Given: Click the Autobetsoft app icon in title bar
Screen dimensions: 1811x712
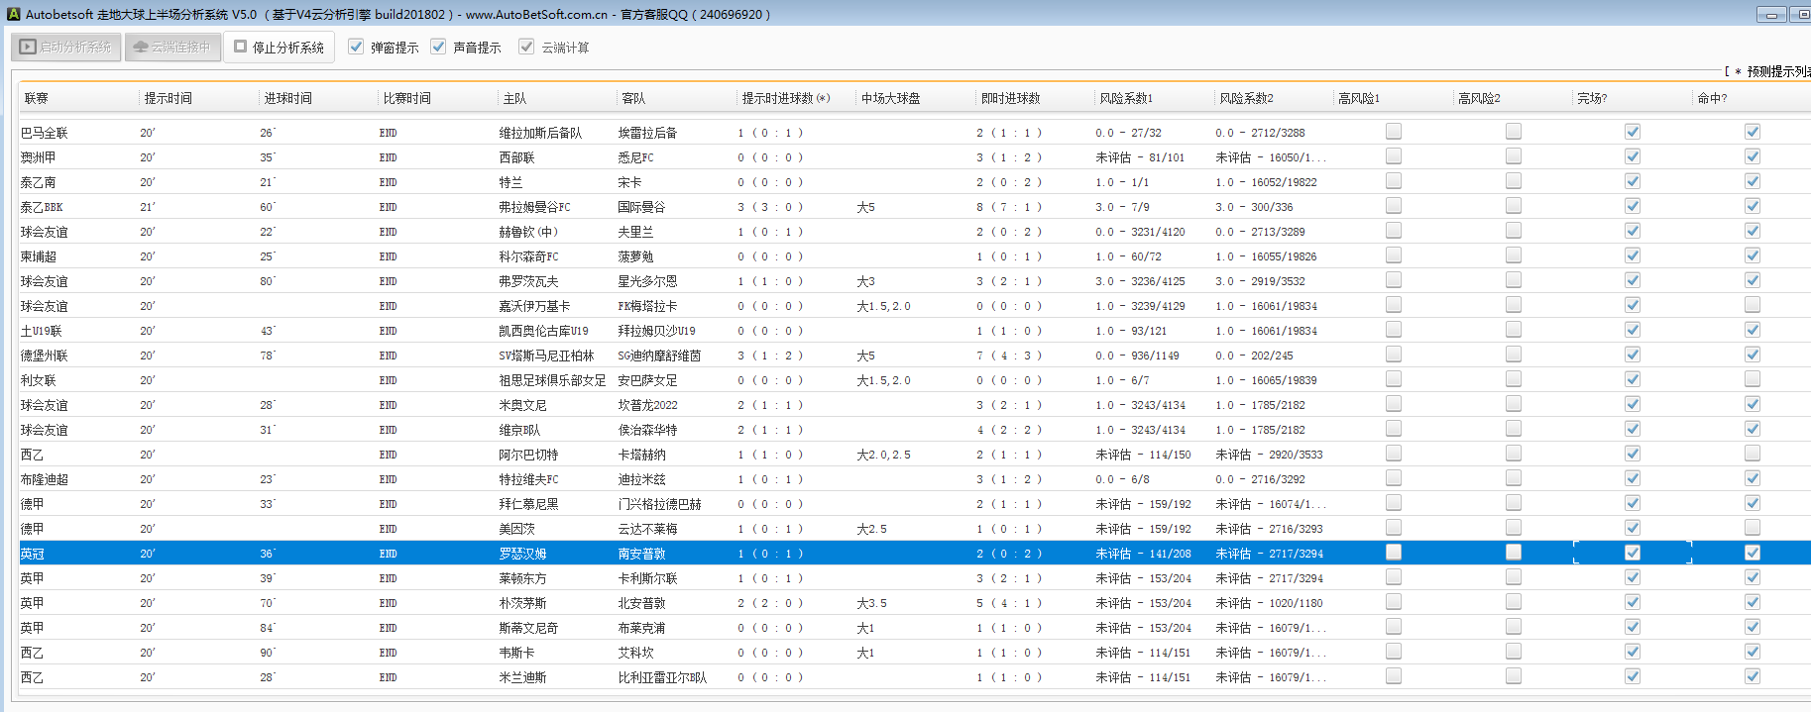Looking at the screenshot, I should tap(13, 14).
